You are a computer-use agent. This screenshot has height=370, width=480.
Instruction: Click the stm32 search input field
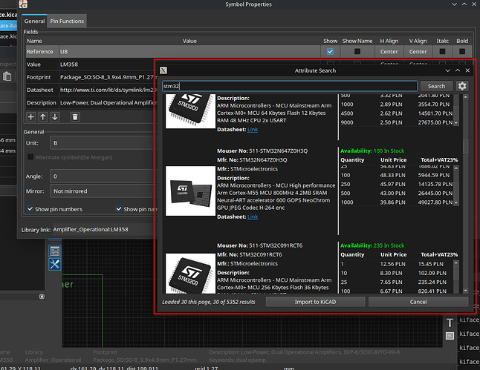(290, 86)
